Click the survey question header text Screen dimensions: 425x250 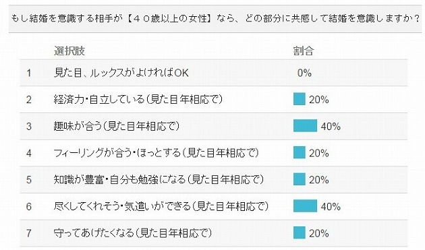click(x=215, y=18)
